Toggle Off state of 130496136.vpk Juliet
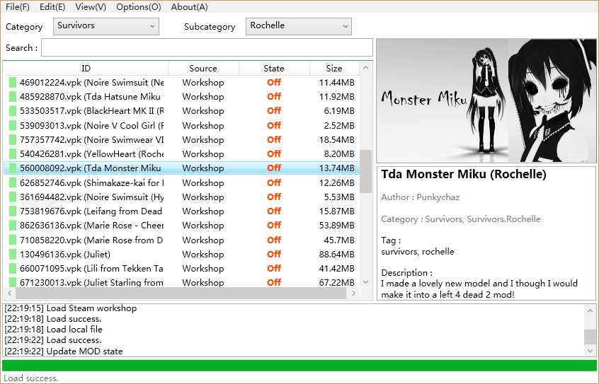This screenshot has width=599, height=384. [274, 254]
